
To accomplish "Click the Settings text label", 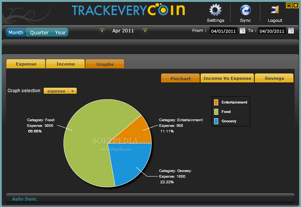I will click(x=215, y=20).
